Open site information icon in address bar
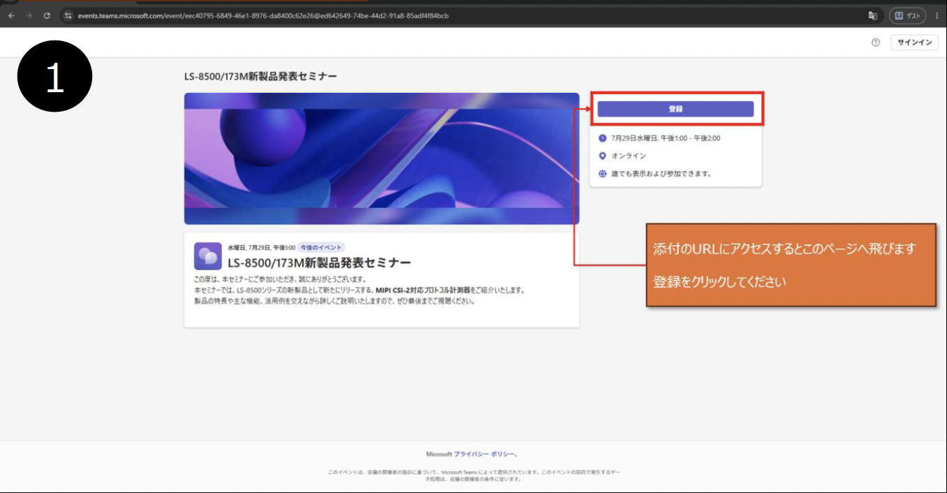Image resolution: width=947 pixels, height=493 pixels. click(x=68, y=15)
